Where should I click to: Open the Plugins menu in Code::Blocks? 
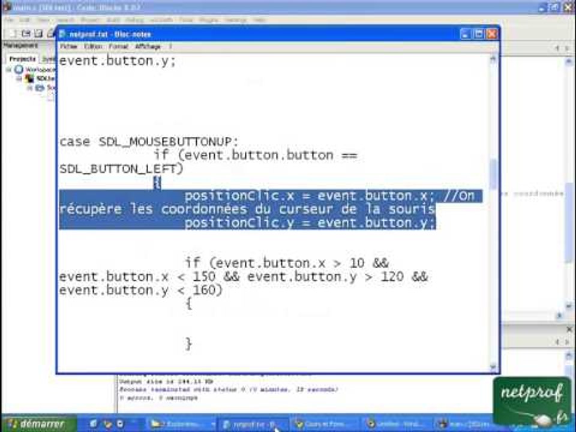tap(209, 20)
